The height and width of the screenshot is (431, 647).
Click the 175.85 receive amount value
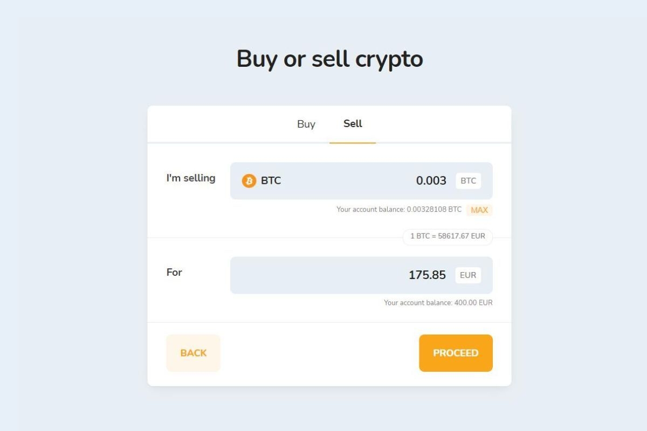[427, 275]
